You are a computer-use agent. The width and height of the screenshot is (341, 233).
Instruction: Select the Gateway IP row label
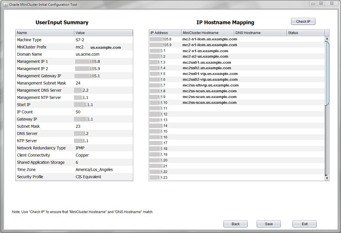coord(27,119)
